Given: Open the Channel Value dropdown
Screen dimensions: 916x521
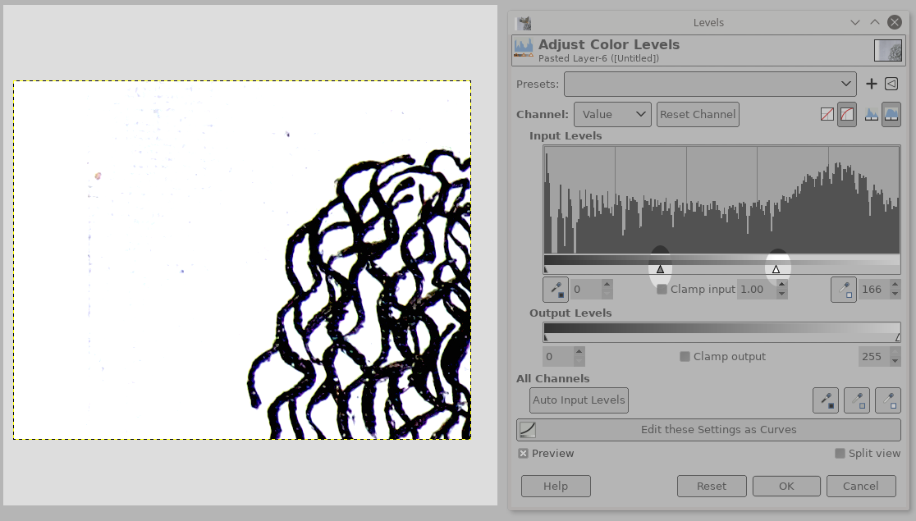Looking at the screenshot, I should (612, 115).
